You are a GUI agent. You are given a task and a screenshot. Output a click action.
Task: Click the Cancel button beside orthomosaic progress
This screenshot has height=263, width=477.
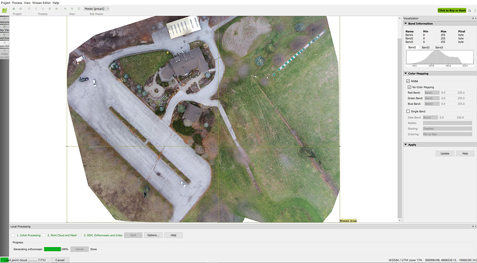(79, 249)
